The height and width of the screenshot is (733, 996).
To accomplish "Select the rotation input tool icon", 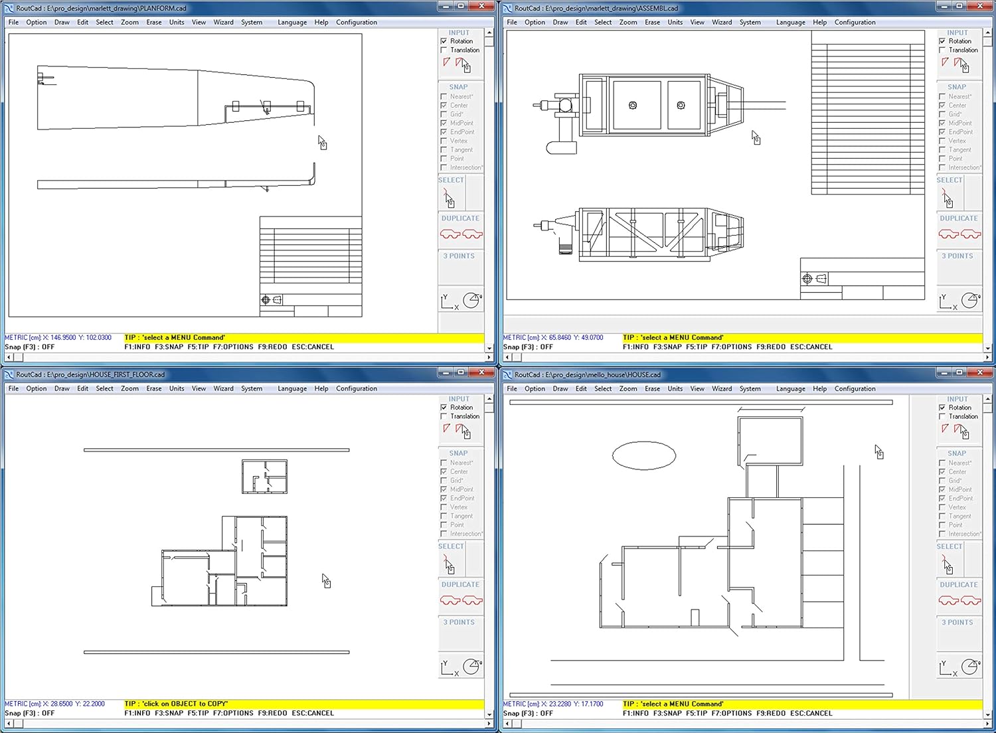I will [446, 60].
